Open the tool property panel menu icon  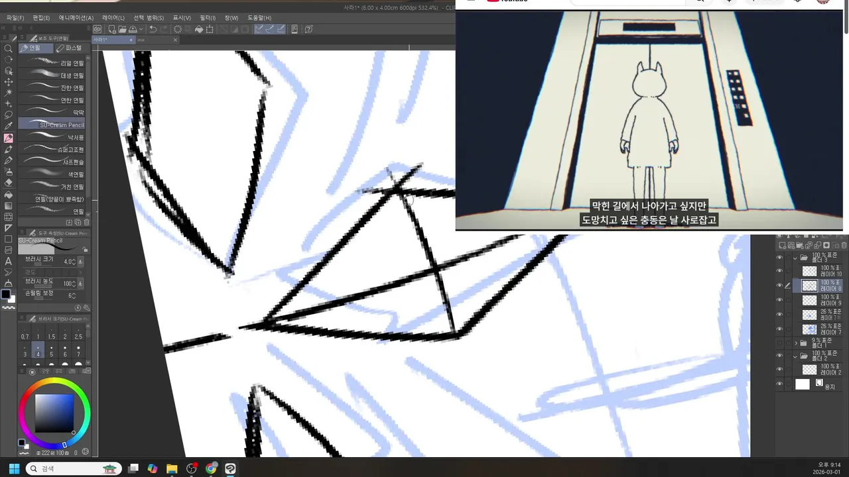(22, 232)
